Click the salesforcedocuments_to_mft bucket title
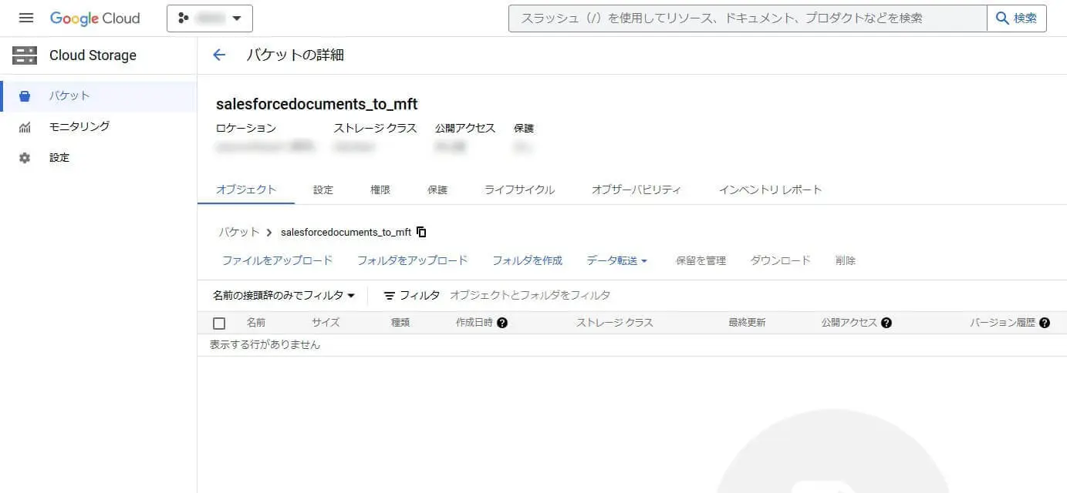 [317, 104]
